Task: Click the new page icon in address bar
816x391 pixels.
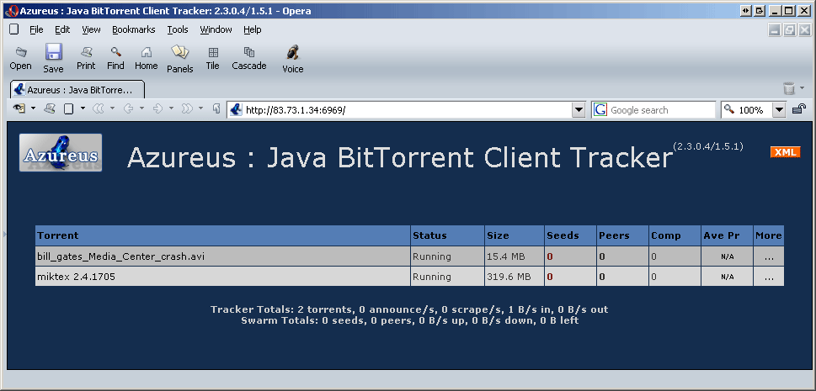Action: click(x=69, y=108)
